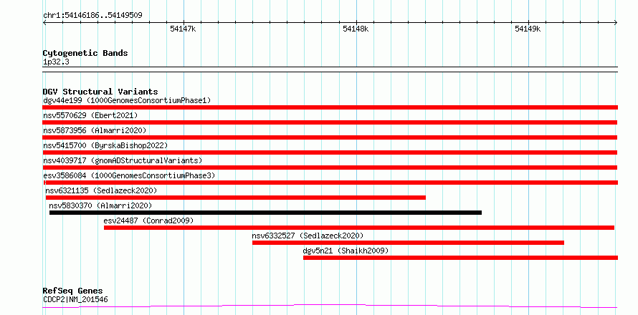Open the CDCP2|NM_201546 gene label

pos(75,300)
